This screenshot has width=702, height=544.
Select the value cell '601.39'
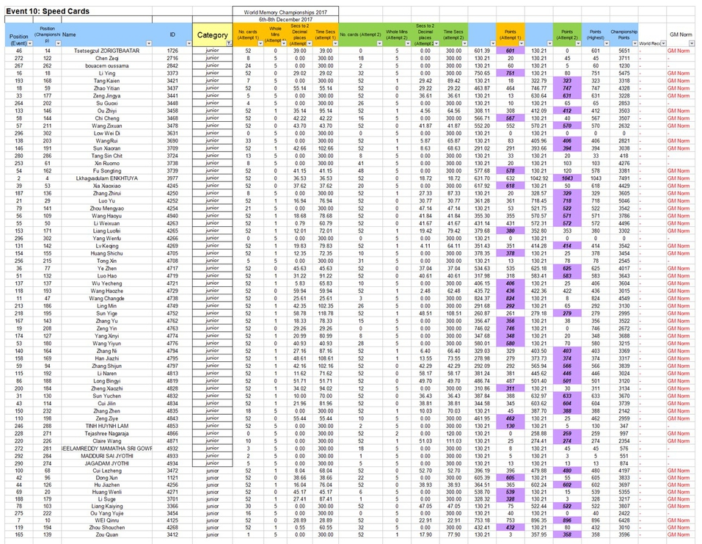(482, 51)
